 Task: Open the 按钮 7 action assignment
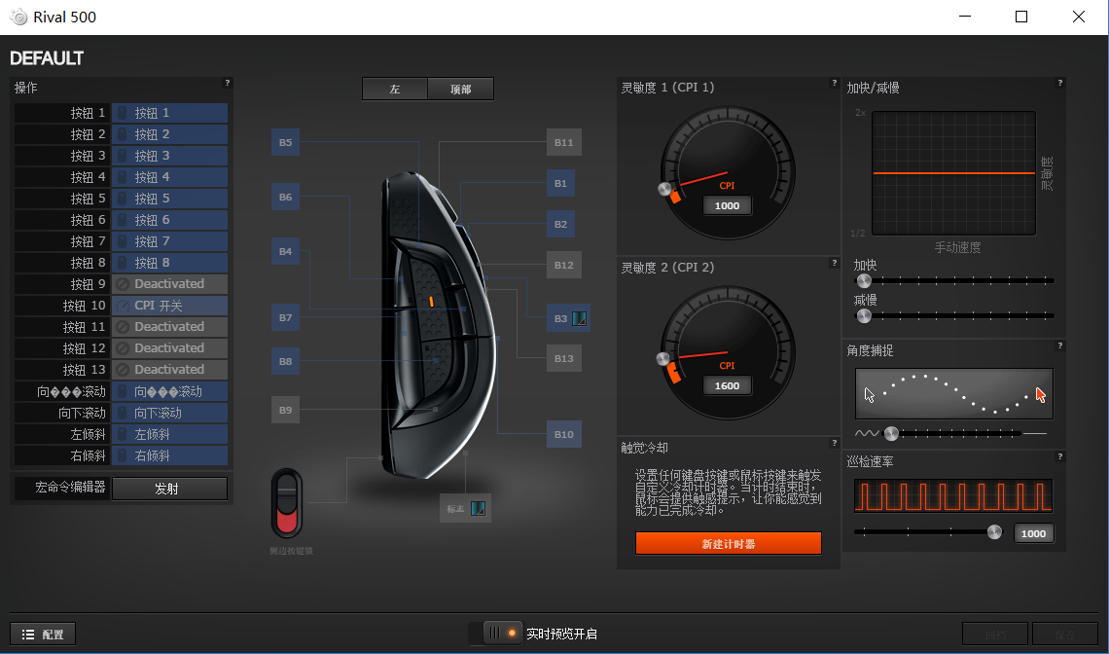pyautogui.click(x=169, y=240)
